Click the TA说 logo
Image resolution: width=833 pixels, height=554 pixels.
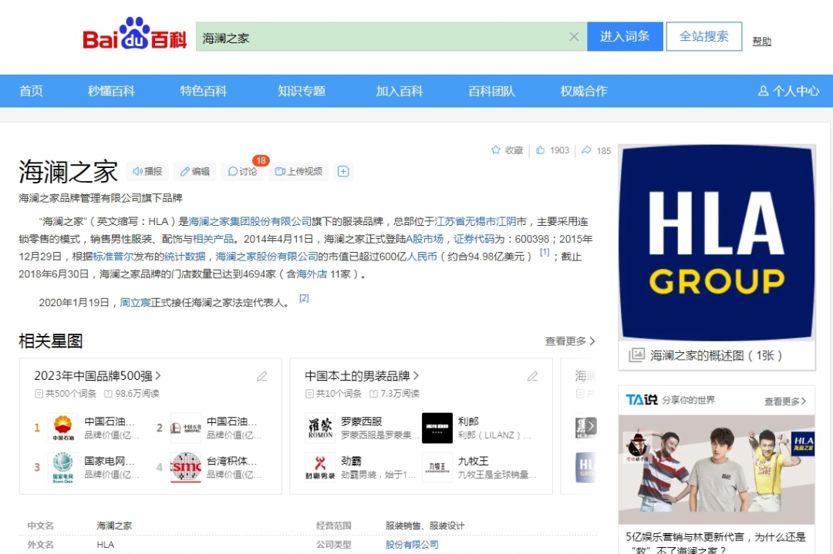coord(641,400)
